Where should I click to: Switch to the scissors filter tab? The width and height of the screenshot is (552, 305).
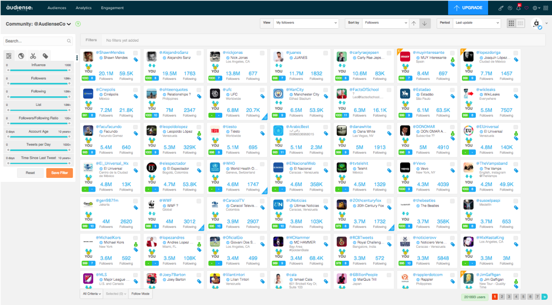coord(33,56)
